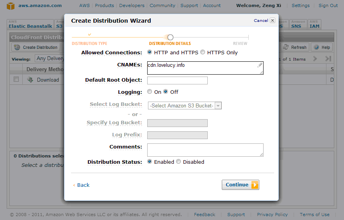Open the Viewing Any Delivery dropdown
Screen dimensions: 344x220
click(50, 58)
